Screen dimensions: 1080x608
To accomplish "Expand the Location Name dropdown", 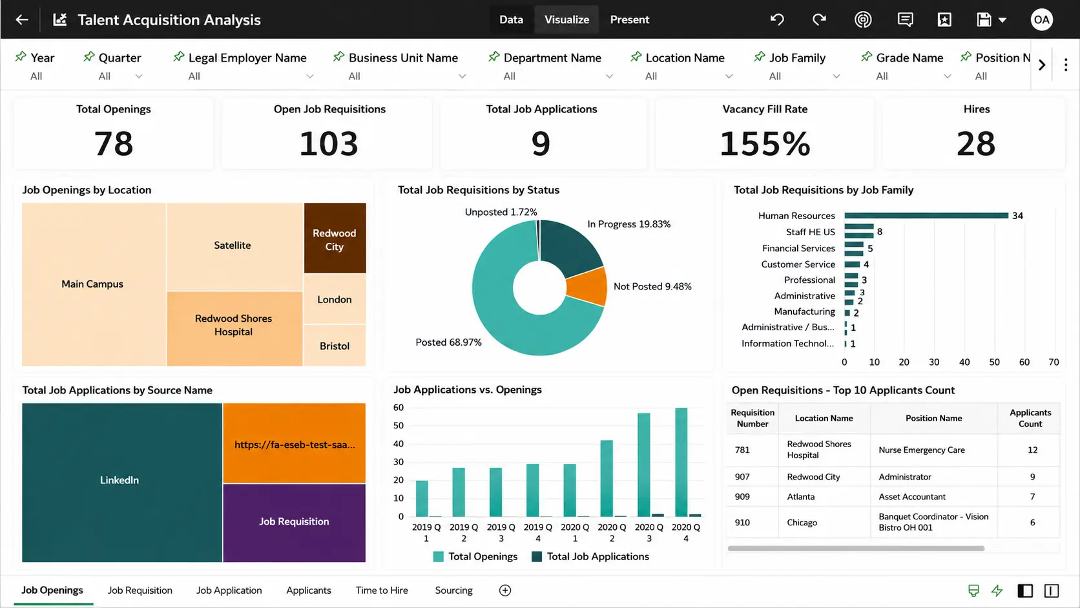I will point(729,76).
